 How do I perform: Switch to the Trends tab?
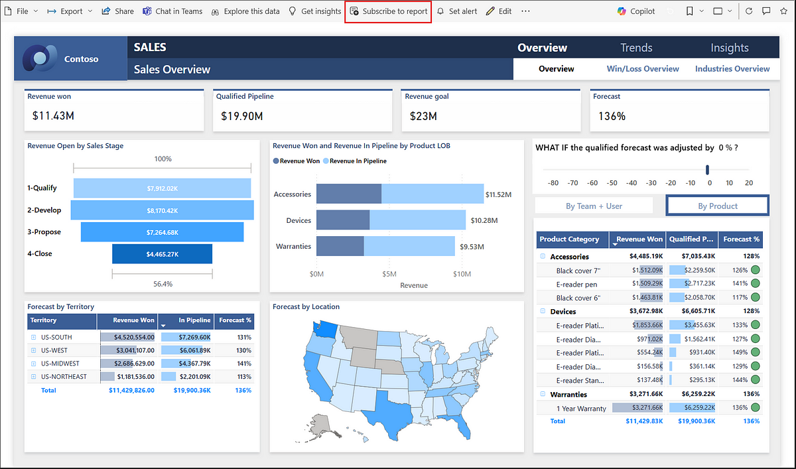click(636, 48)
